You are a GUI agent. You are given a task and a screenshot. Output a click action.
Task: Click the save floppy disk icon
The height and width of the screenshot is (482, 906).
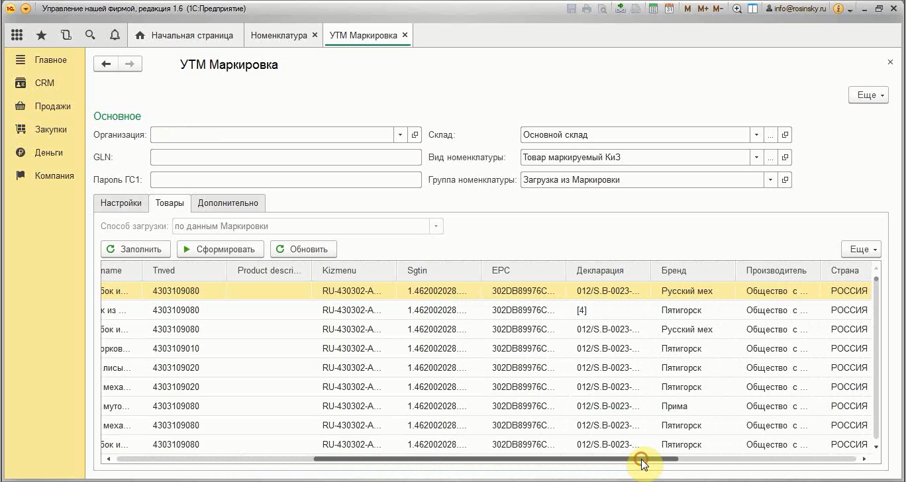[572, 9]
